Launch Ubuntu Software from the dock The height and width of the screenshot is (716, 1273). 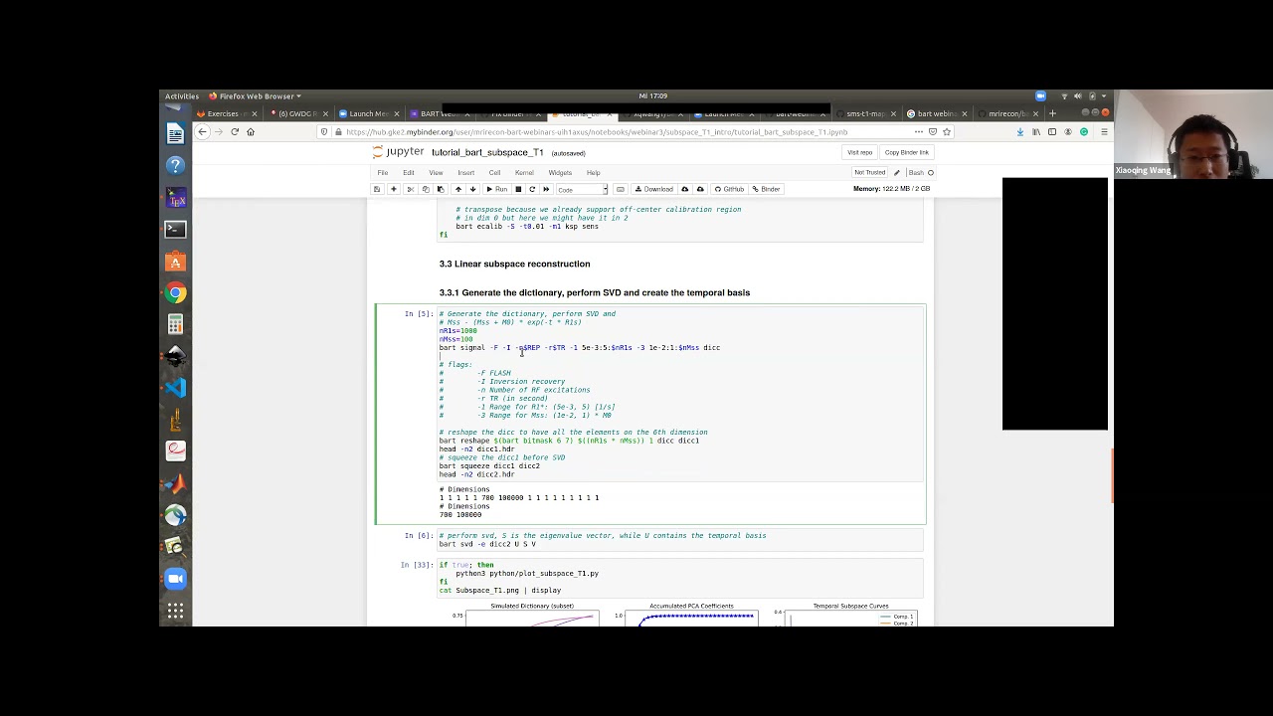point(175,261)
